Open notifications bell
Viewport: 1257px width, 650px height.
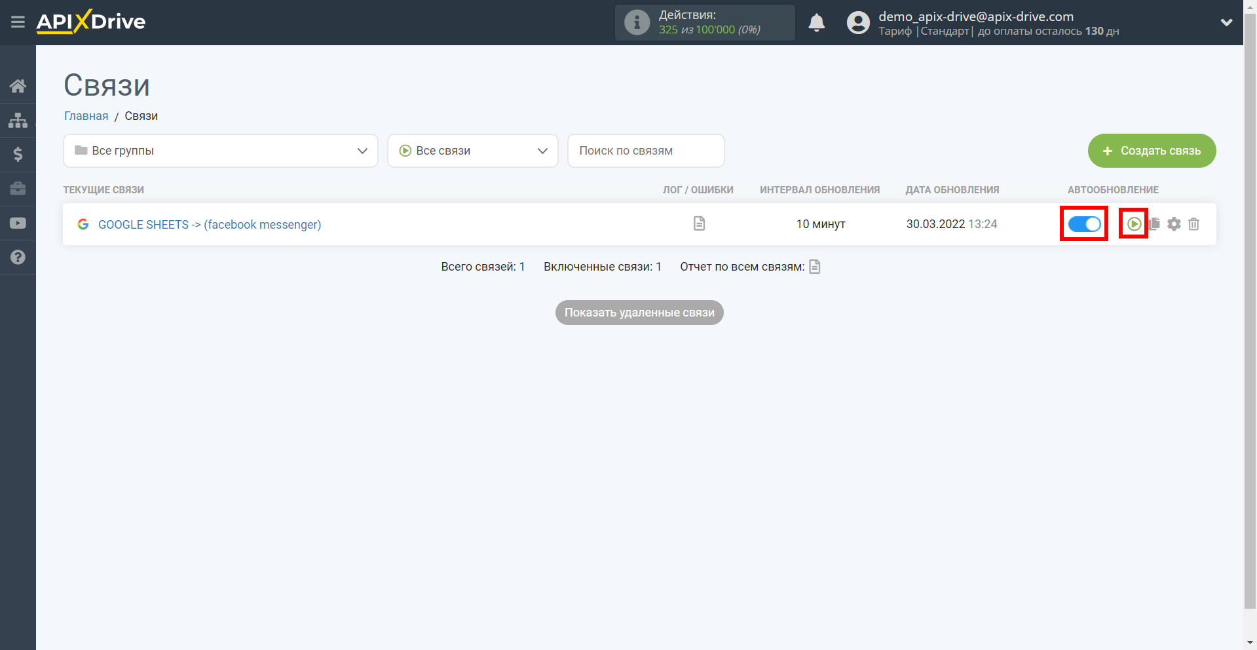tap(816, 22)
